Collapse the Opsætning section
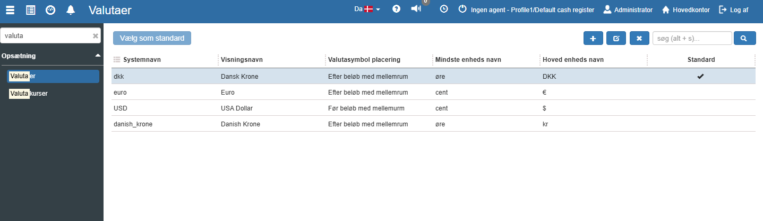The height and width of the screenshot is (221, 763). click(98, 55)
